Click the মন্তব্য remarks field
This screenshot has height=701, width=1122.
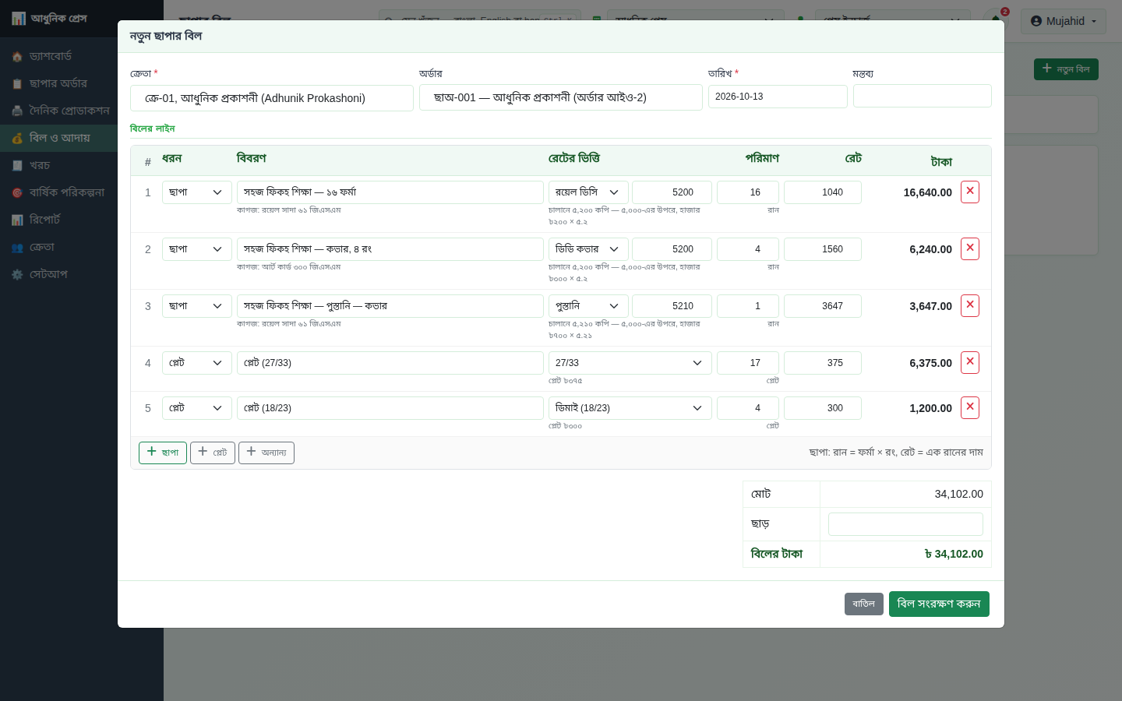tap(923, 96)
